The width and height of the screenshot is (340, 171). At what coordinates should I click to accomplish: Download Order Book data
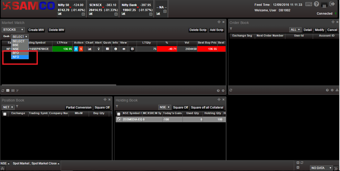coord(337,90)
